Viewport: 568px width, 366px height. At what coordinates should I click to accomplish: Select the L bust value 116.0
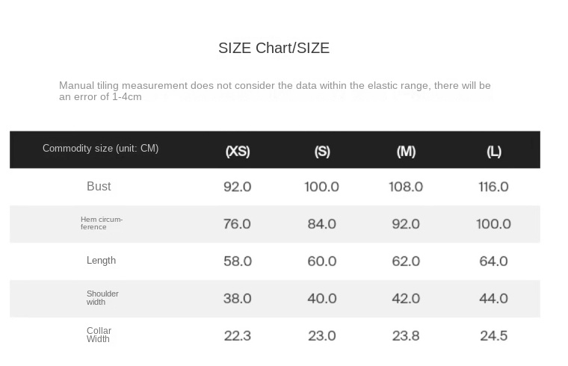click(493, 187)
